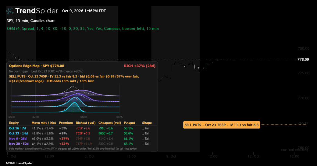Viewport: 317px width, 166px height.
Task: Click the ±1.2% / ±1.4% move cell
Action: 43,128
